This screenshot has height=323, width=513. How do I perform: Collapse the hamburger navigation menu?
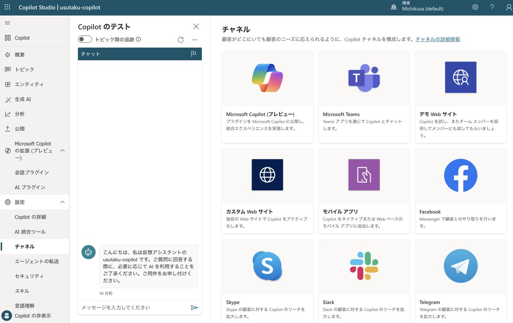pos(7,23)
